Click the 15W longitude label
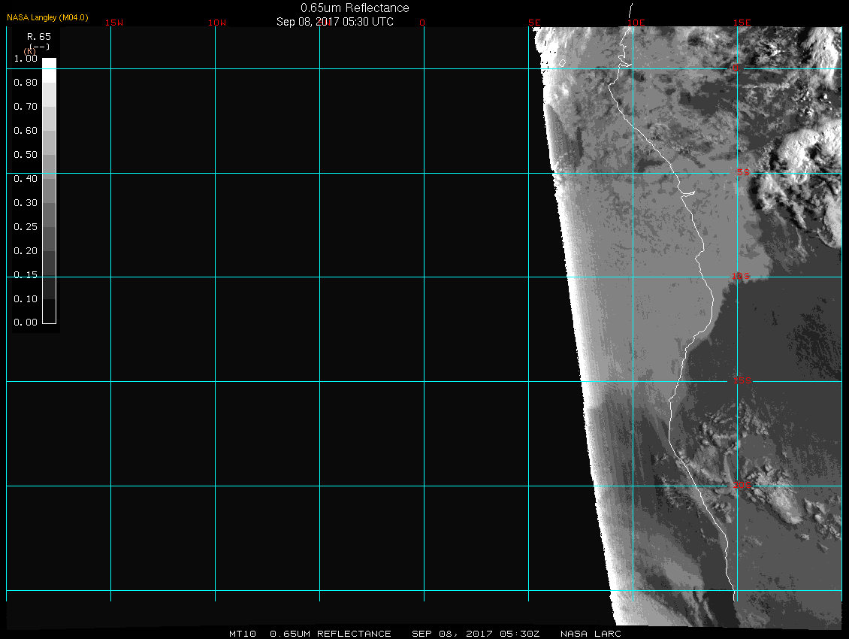The height and width of the screenshot is (639, 849). click(114, 23)
